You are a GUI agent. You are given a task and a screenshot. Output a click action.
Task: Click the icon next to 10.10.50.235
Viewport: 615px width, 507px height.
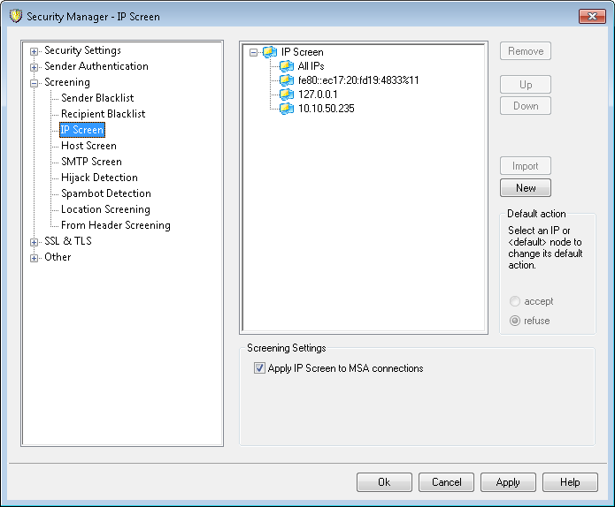coord(287,109)
